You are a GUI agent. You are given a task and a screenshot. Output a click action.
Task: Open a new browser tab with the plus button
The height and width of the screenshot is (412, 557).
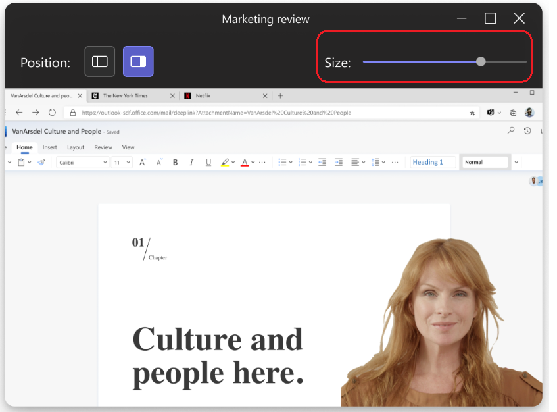point(280,95)
